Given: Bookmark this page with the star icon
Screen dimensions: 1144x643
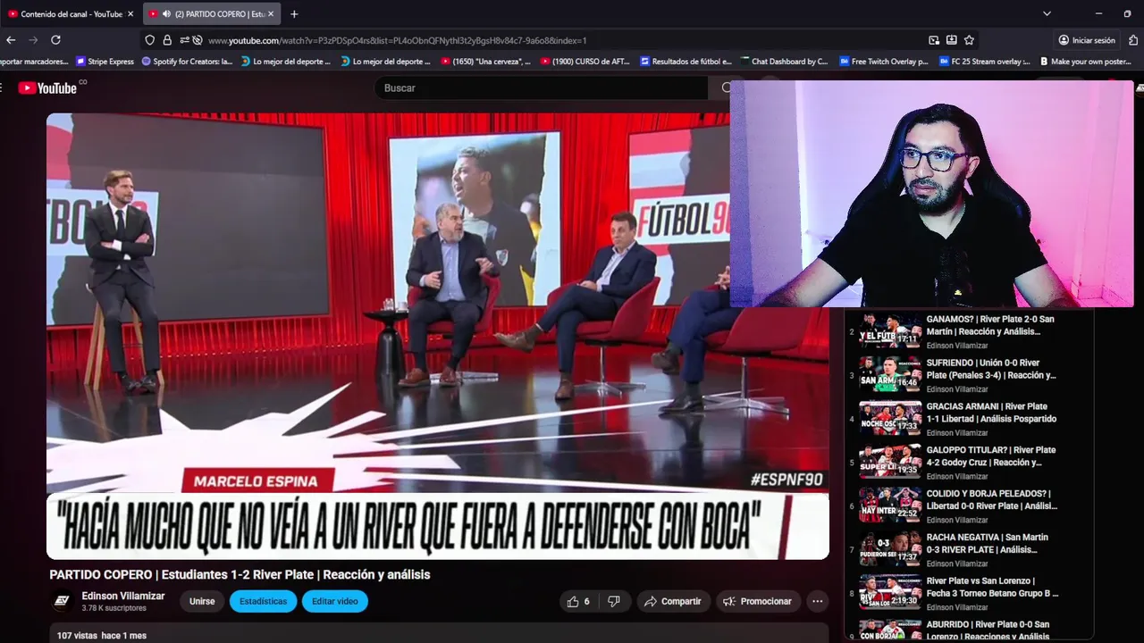Looking at the screenshot, I should 969,40.
